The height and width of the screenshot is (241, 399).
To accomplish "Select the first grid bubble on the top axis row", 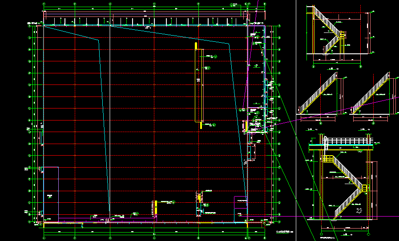I will coord(44,4).
